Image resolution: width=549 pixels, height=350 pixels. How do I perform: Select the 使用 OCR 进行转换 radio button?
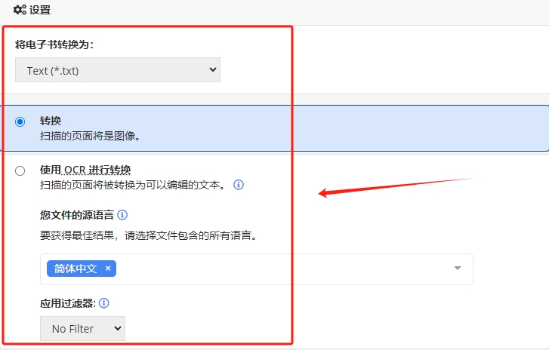pyautogui.click(x=20, y=170)
